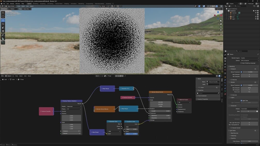This screenshot has width=260, height=146.
Task: Hide the Light object in outliner
Action: point(256,19)
